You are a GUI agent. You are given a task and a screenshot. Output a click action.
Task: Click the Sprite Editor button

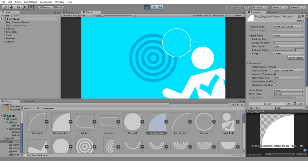tap(296, 58)
